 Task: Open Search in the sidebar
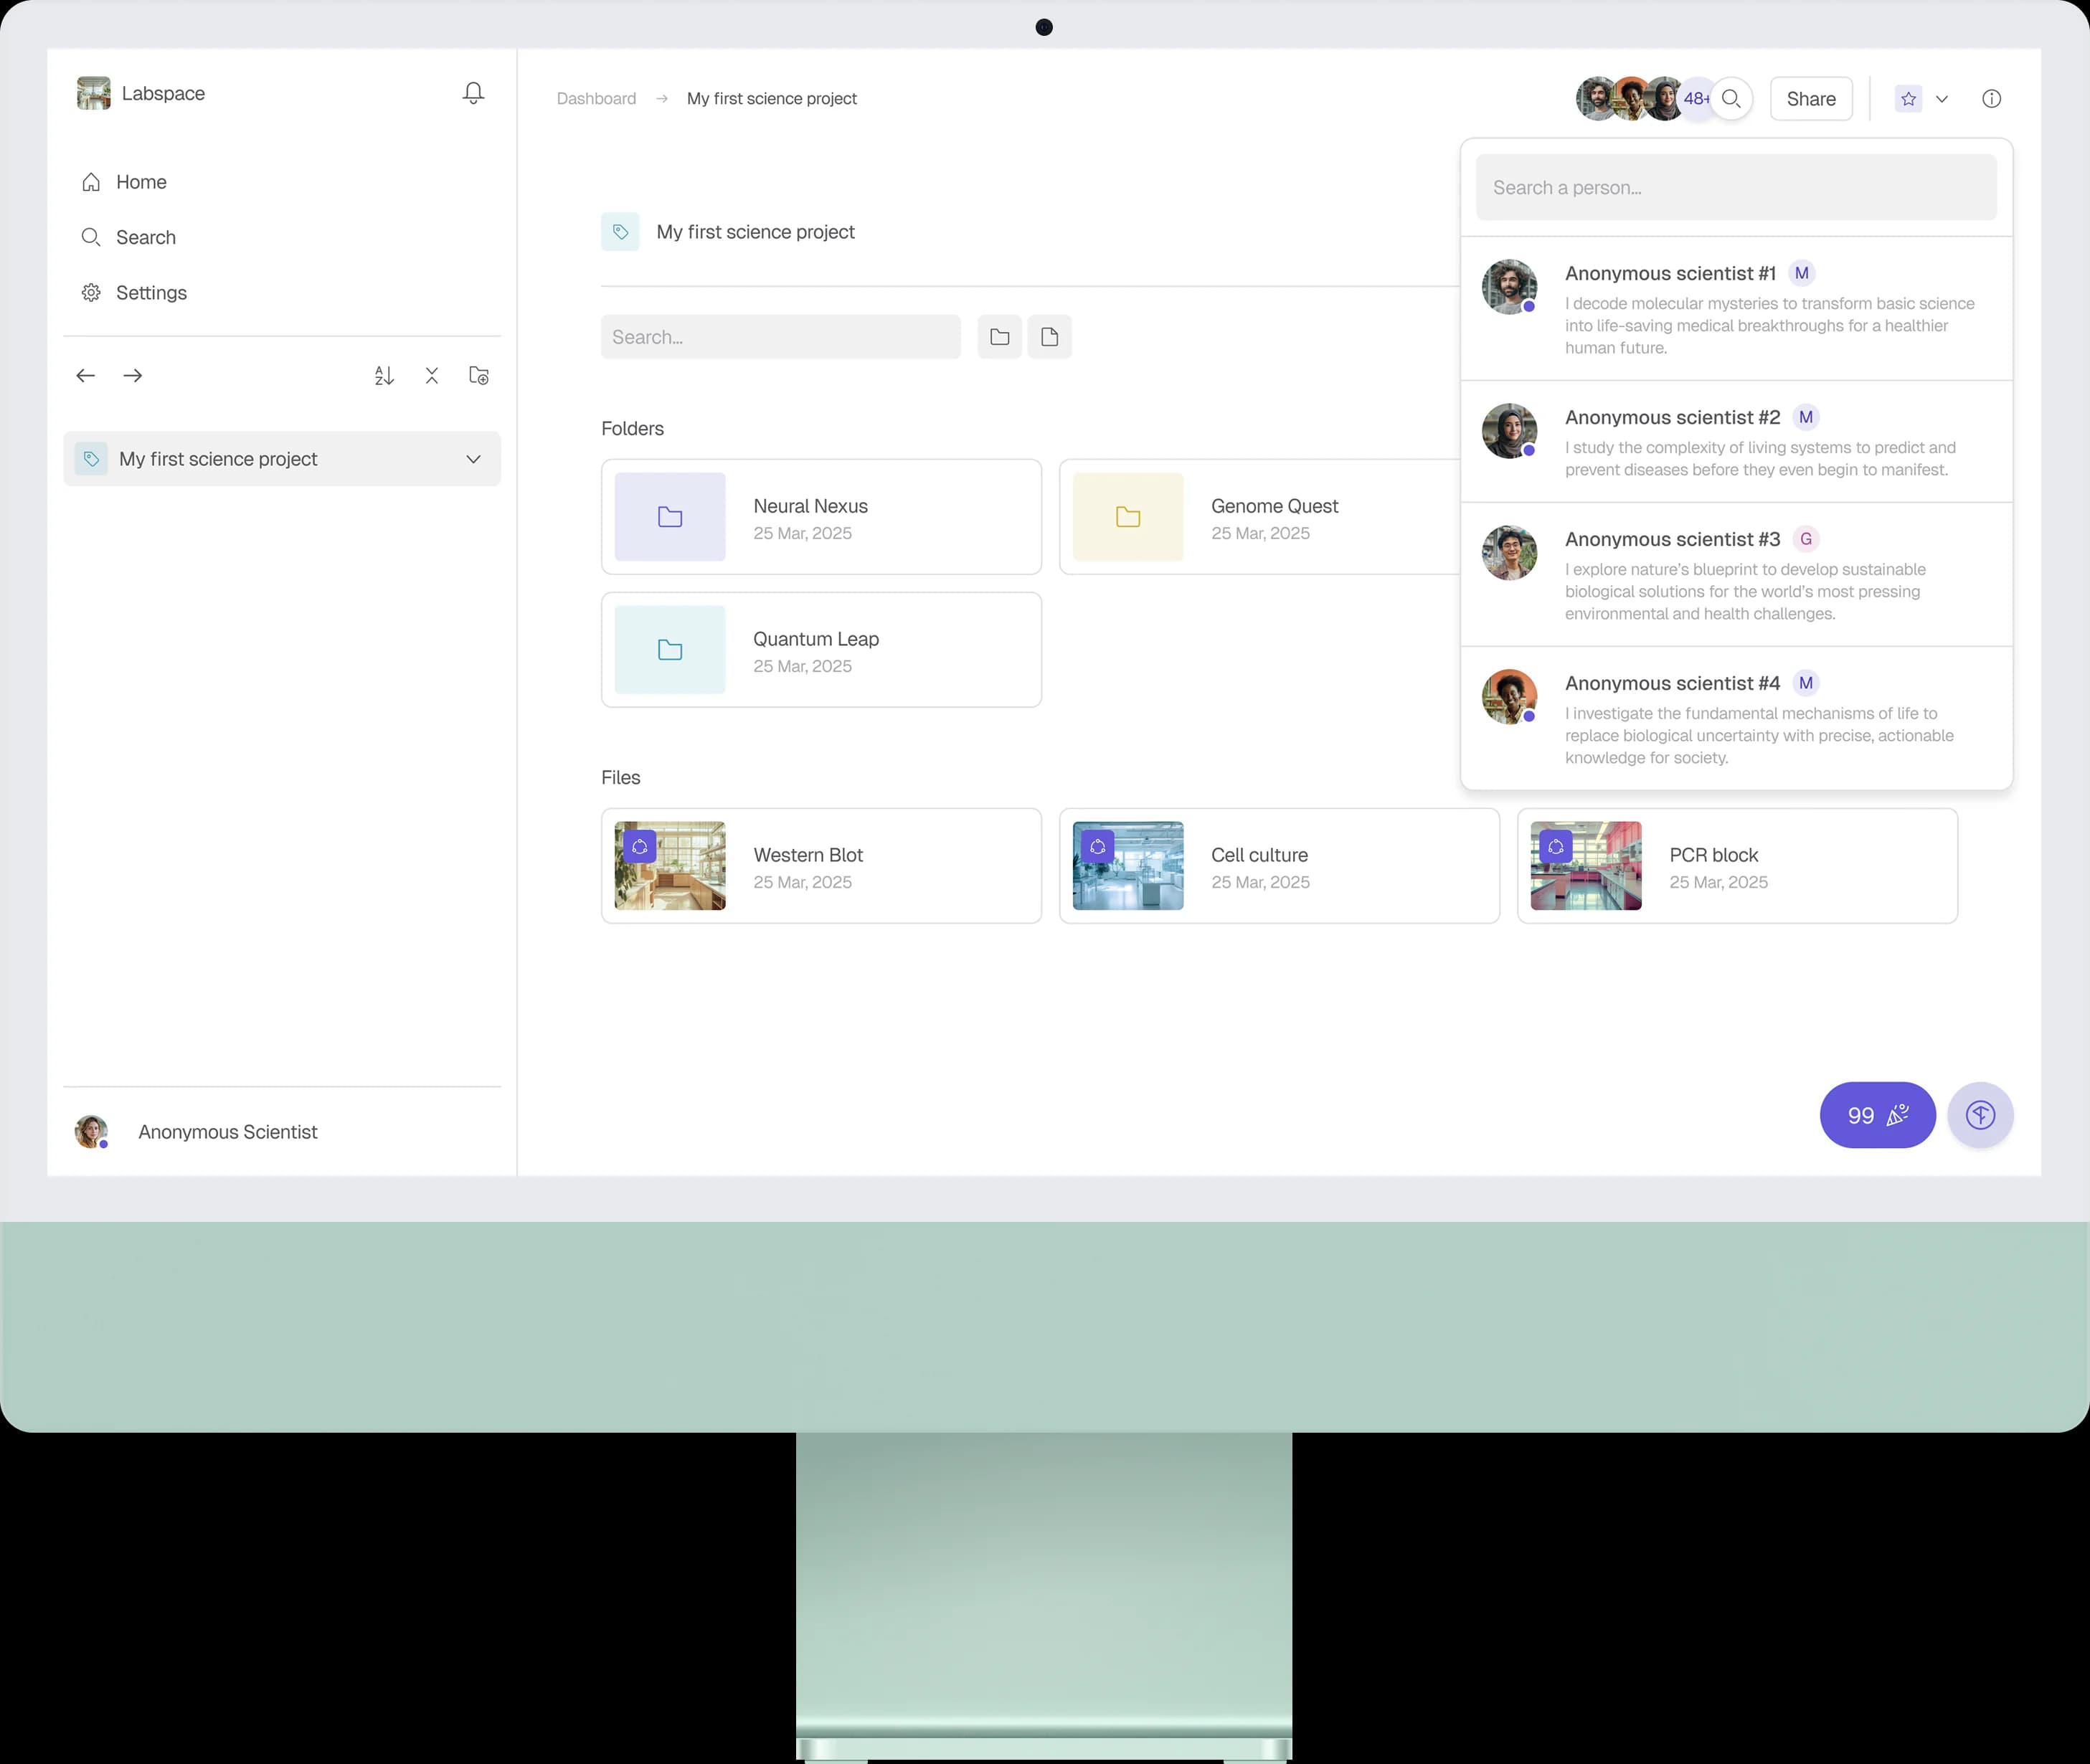coord(129,237)
